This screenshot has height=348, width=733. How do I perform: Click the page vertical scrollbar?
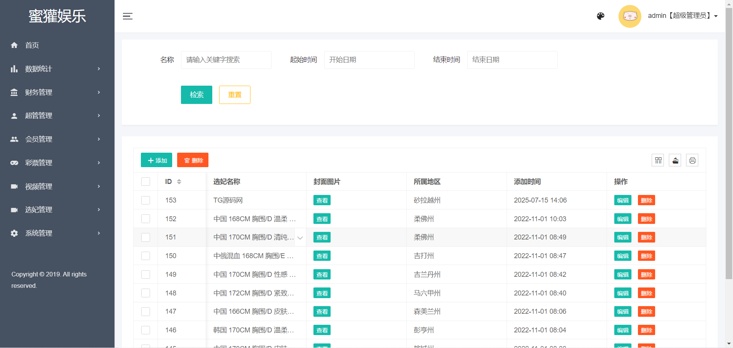point(729,152)
